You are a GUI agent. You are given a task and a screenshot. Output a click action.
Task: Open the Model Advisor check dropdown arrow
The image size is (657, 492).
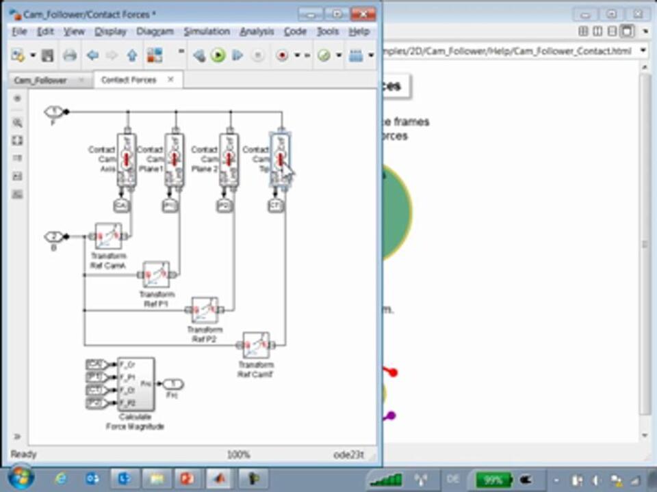click(x=338, y=56)
